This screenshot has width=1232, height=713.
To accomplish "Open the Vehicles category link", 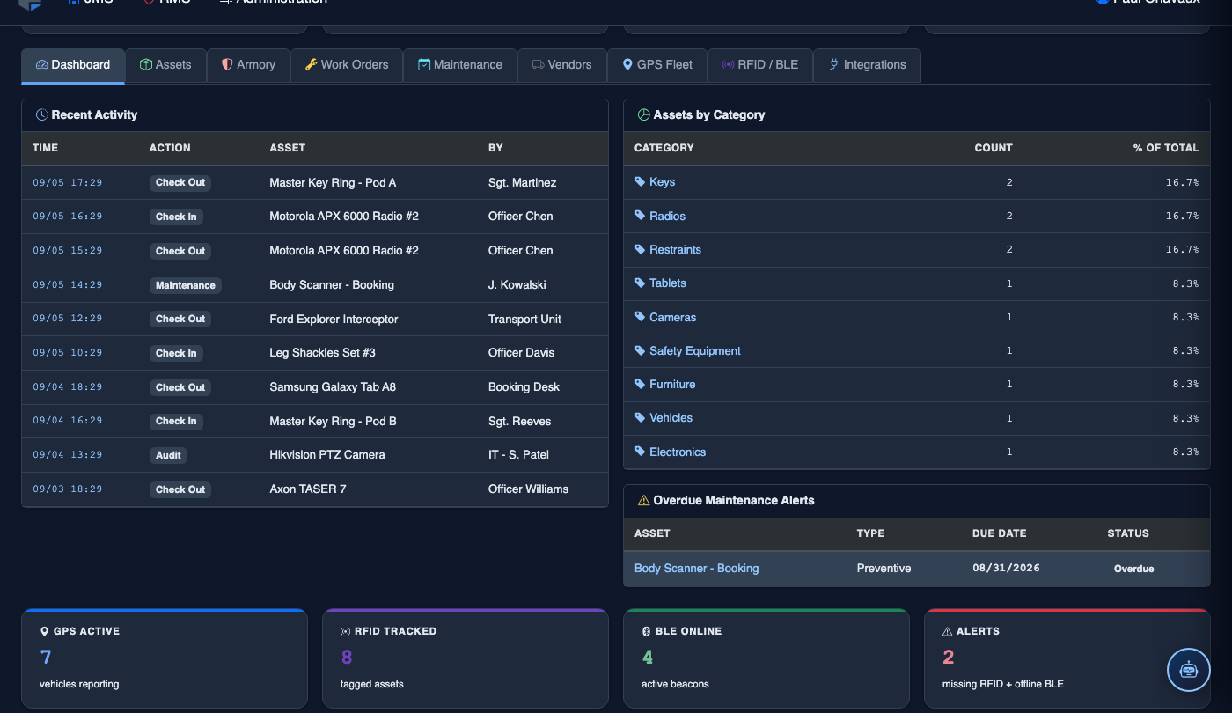I will [671, 418].
